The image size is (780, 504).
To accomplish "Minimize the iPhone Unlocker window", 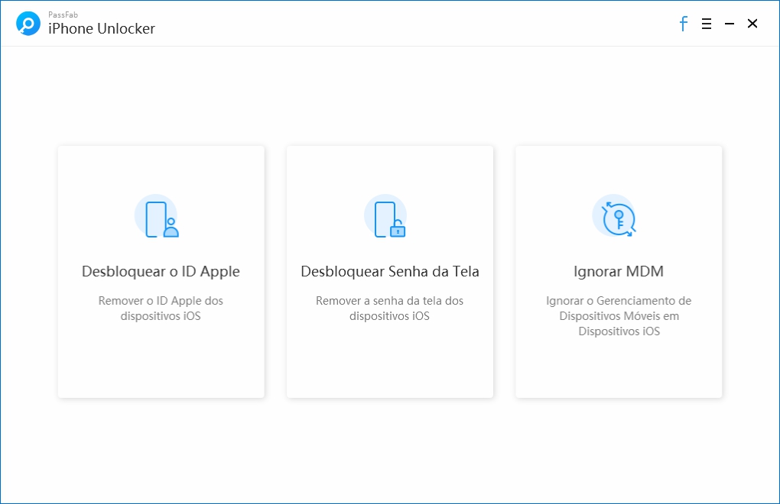I will (x=730, y=24).
